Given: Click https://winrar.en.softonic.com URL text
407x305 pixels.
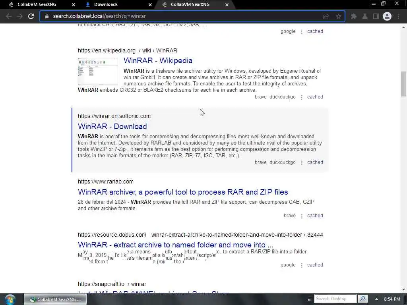Looking at the screenshot, I should (x=114, y=116).
